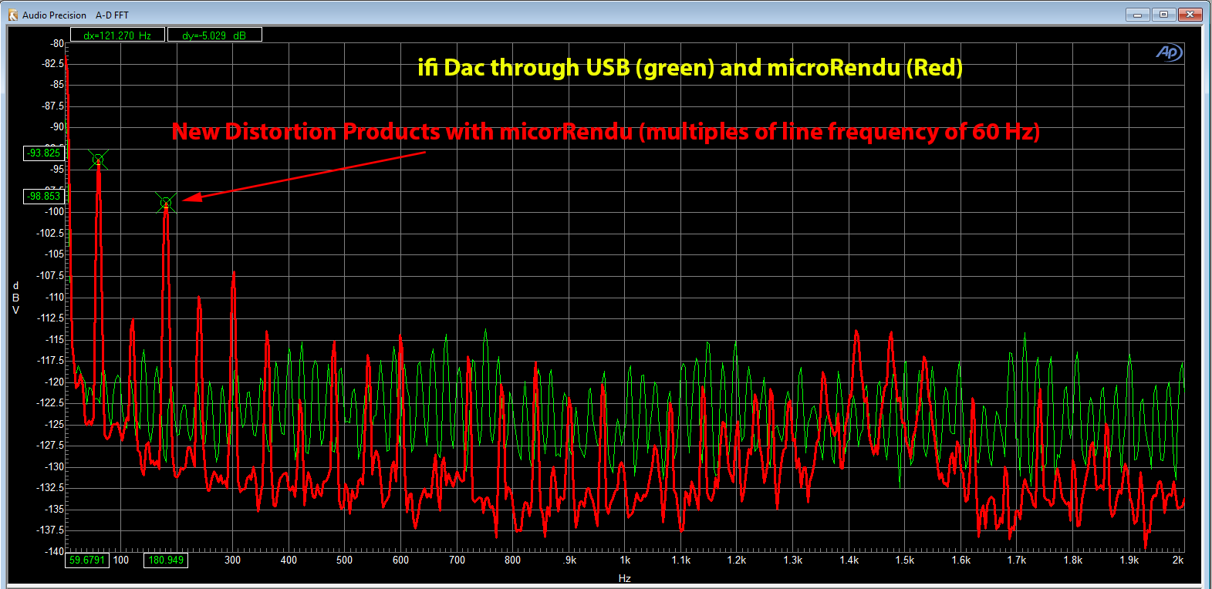Click the 'Hz' horizontal axis label

tap(625, 578)
